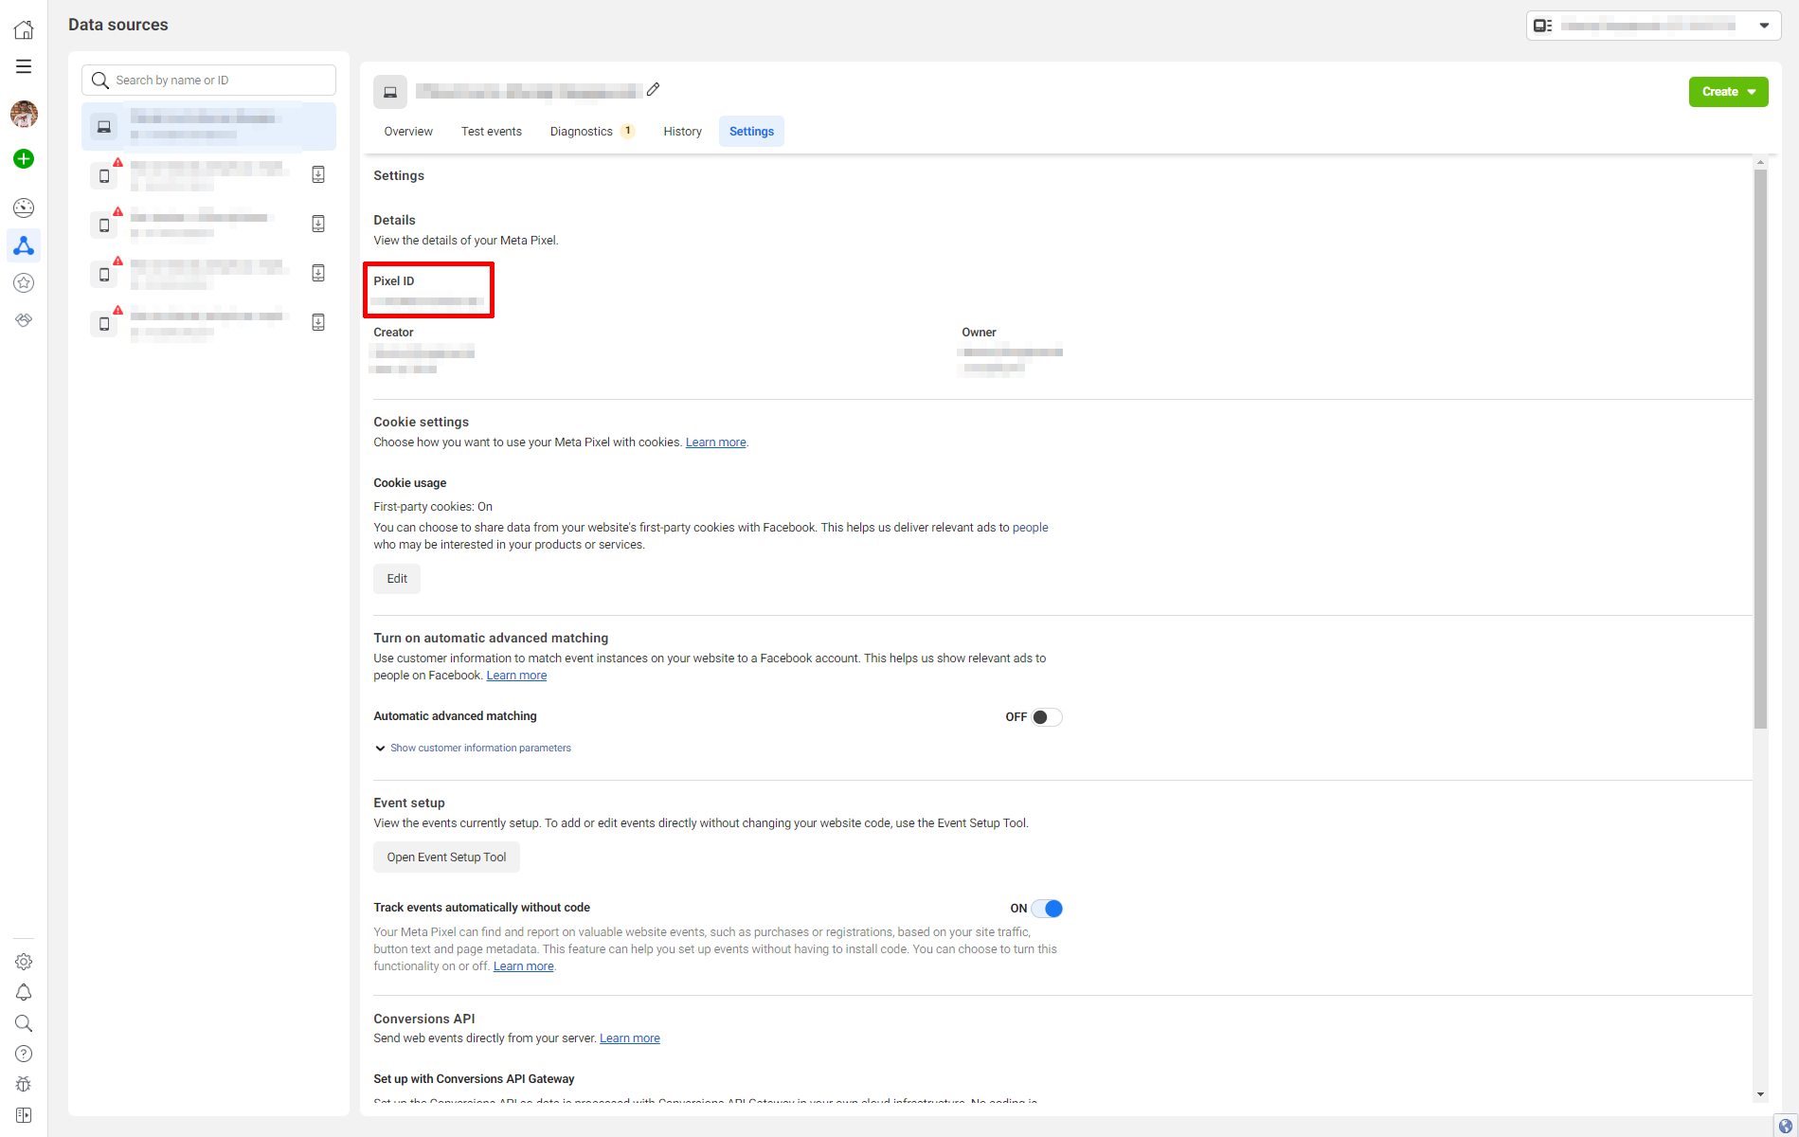The image size is (1799, 1137).
Task: Click the bug report icon
Action: click(x=24, y=1084)
